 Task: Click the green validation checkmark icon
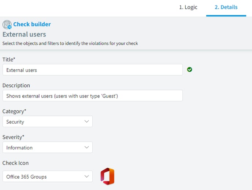(x=189, y=69)
